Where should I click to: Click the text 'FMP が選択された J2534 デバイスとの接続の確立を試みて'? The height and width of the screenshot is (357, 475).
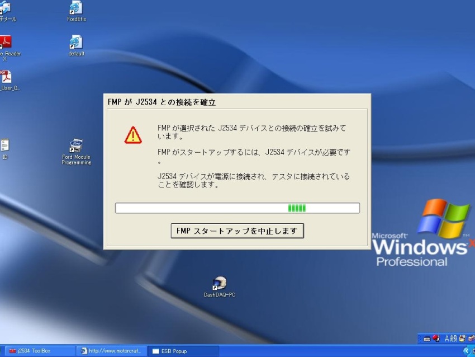tap(251, 128)
